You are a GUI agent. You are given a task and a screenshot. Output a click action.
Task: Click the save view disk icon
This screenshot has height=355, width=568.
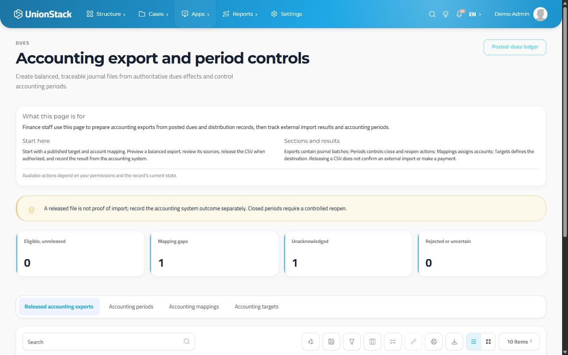tap(331, 342)
